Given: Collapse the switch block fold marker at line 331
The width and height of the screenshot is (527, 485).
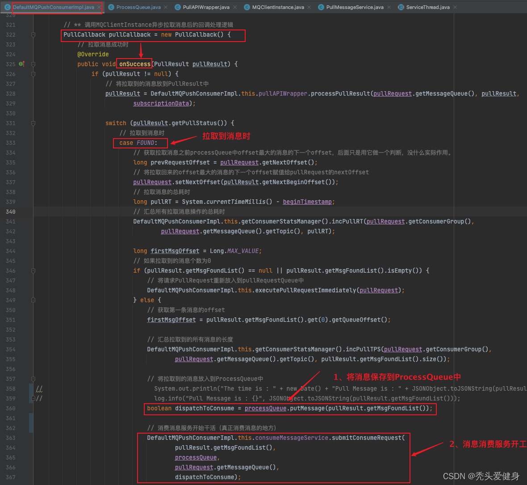Looking at the screenshot, I should point(33,123).
